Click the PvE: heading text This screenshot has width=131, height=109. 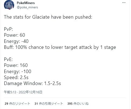pyautogui.click(x=8, y=59)
